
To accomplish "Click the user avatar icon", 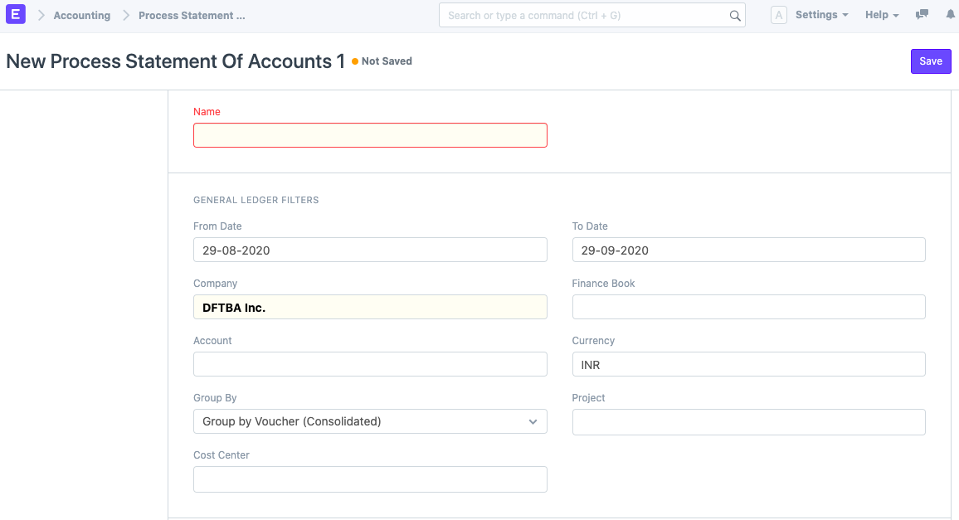I will click(x=778, y=15).
